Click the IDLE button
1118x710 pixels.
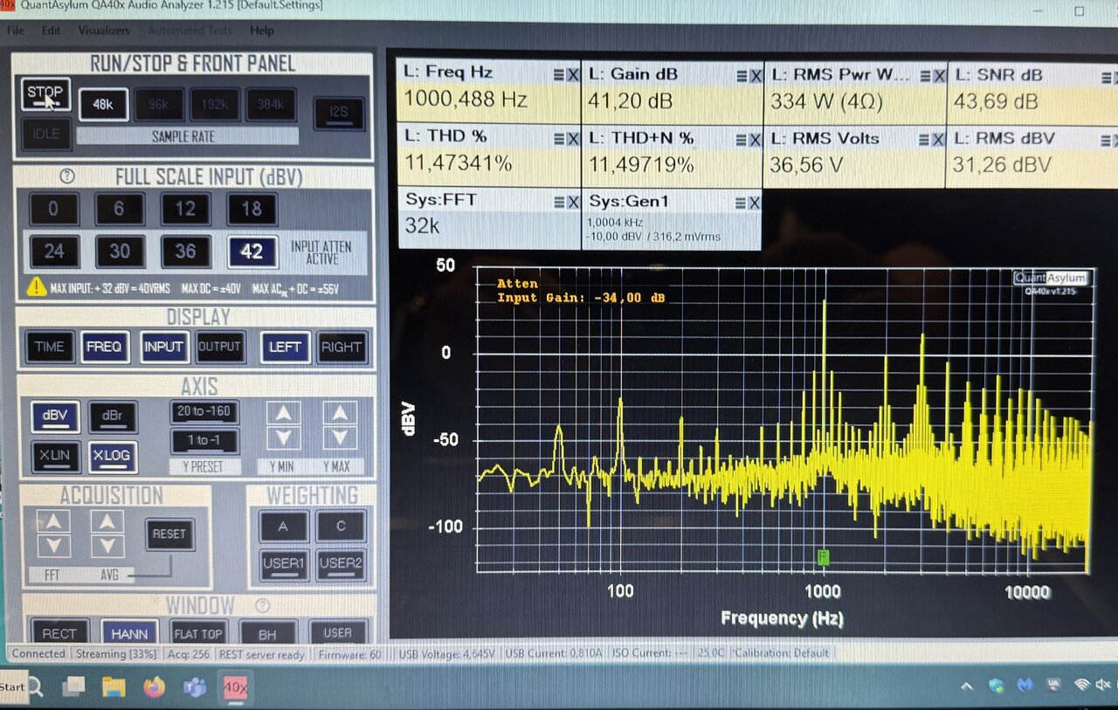[x=45, y=134]
